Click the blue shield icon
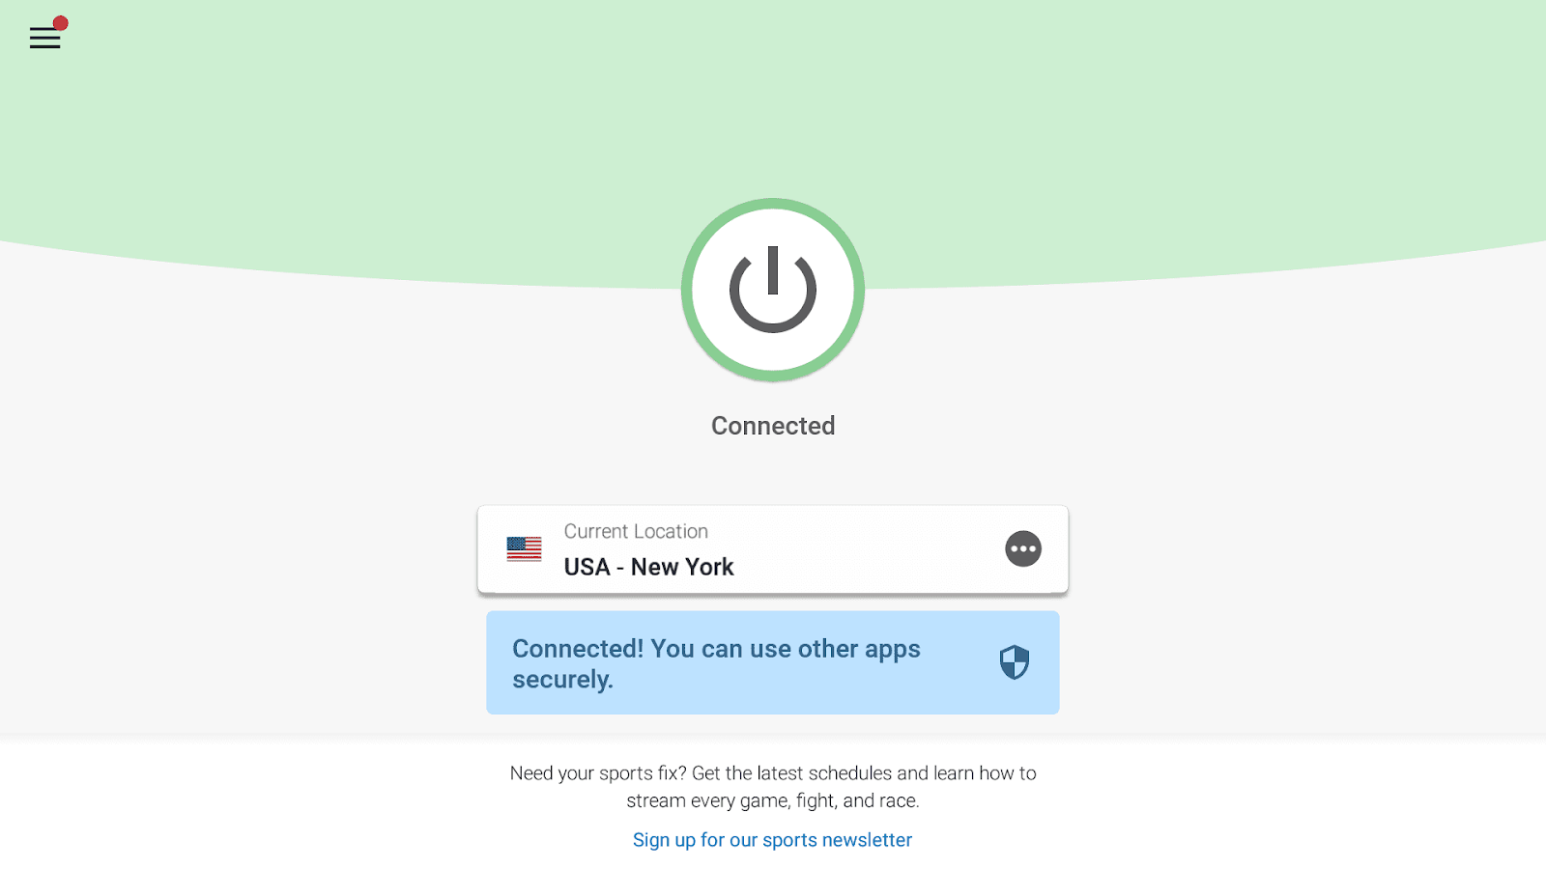 point(1015,662)
